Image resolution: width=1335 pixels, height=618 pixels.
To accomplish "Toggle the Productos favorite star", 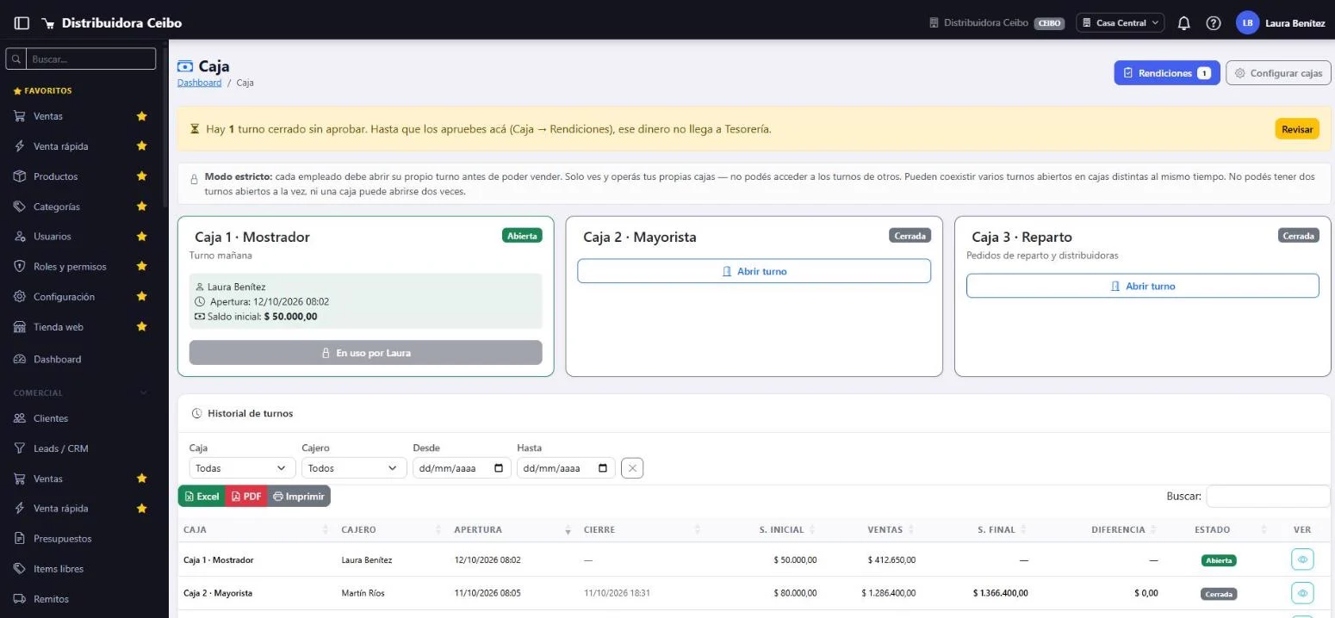I will click(142, 176).
